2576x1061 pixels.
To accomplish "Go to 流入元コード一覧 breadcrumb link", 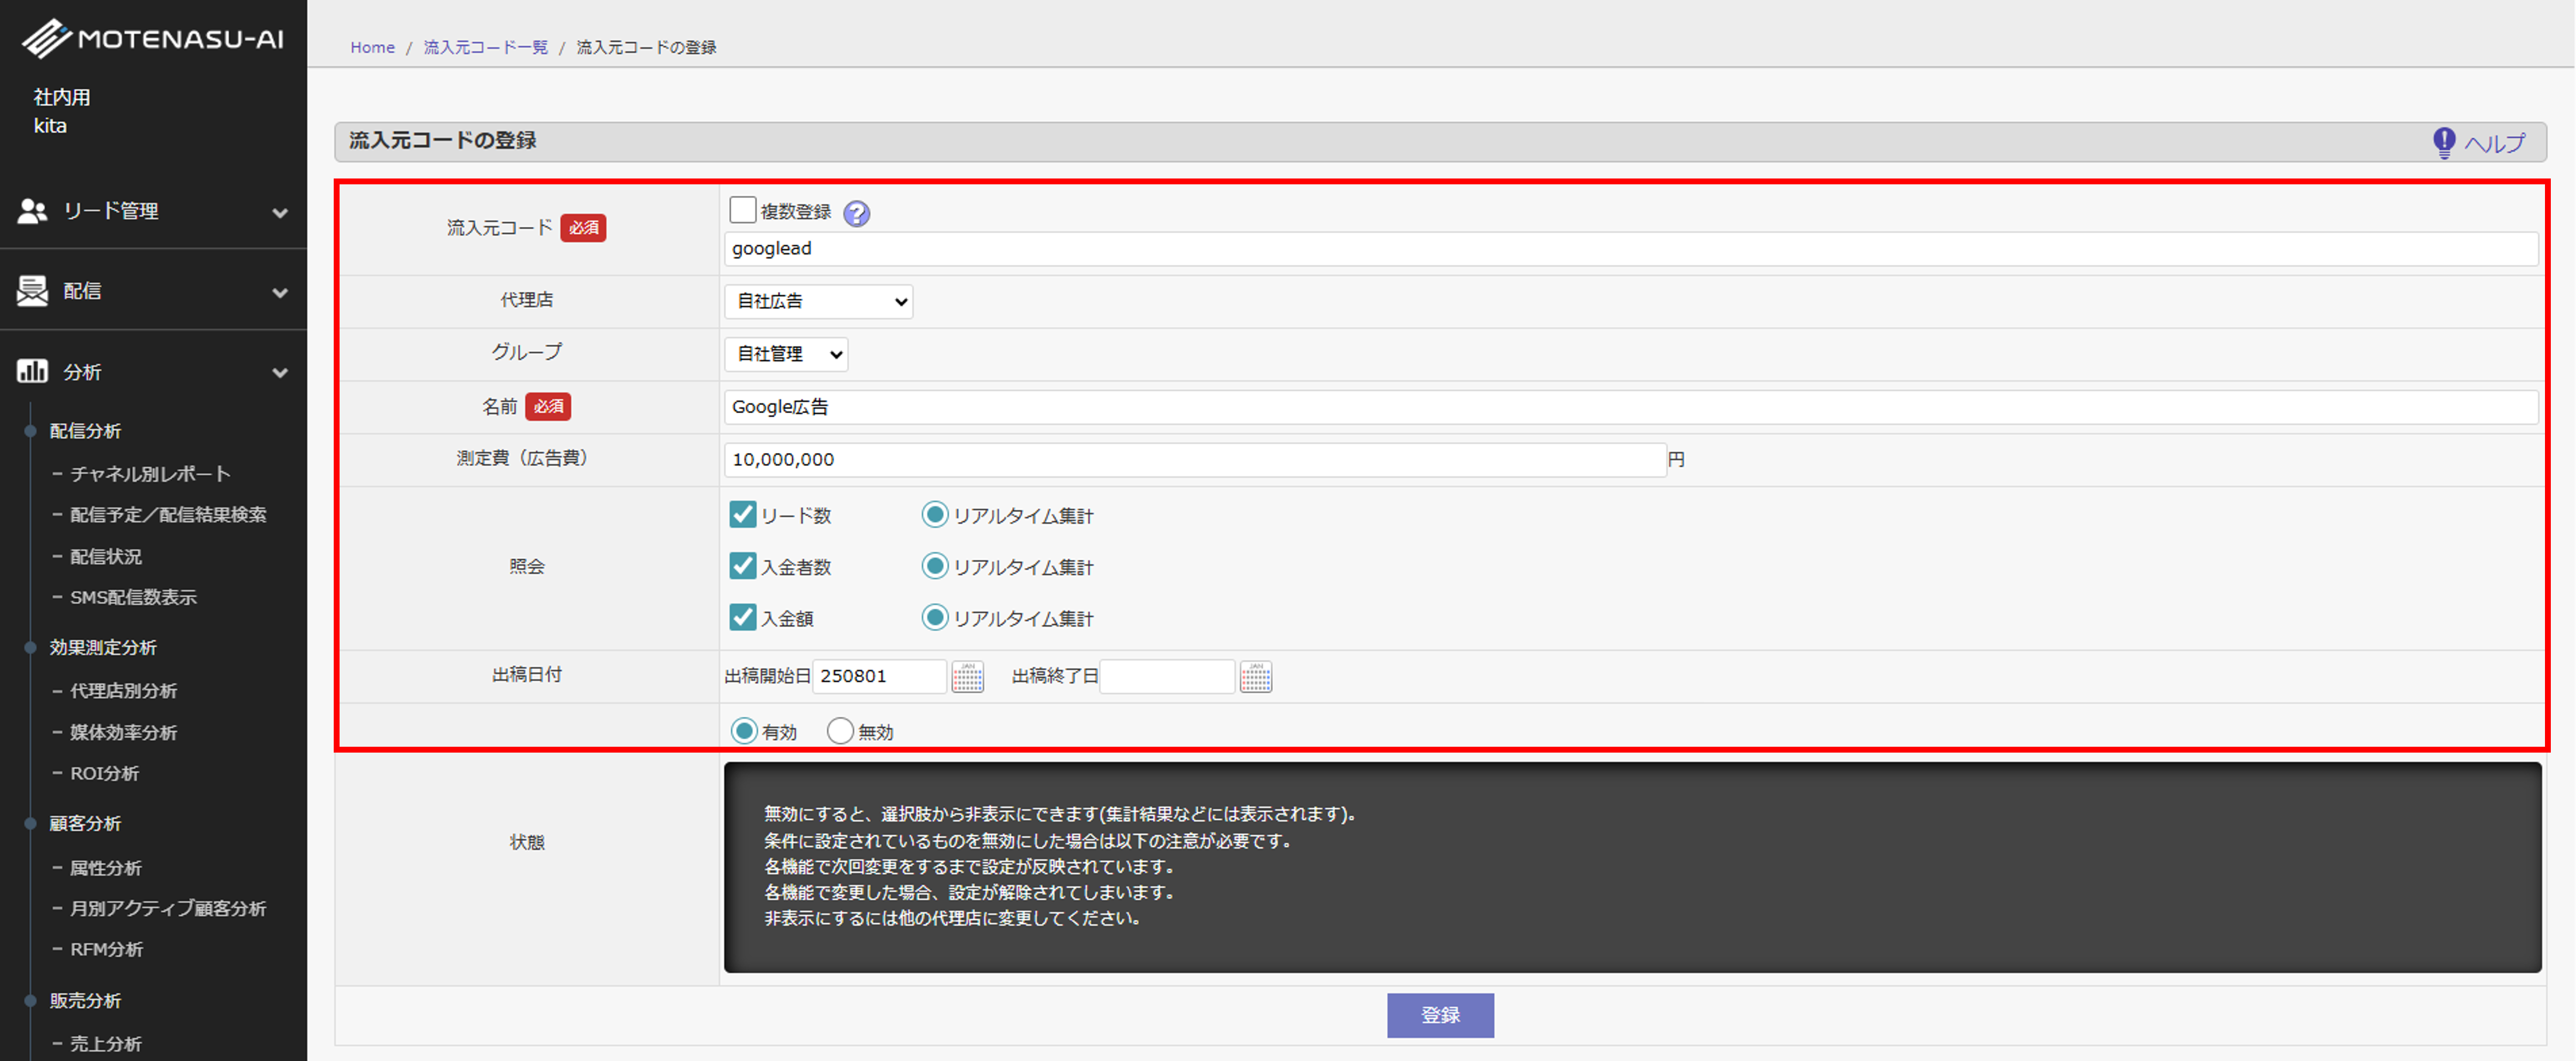I will (x=485, y=47).
